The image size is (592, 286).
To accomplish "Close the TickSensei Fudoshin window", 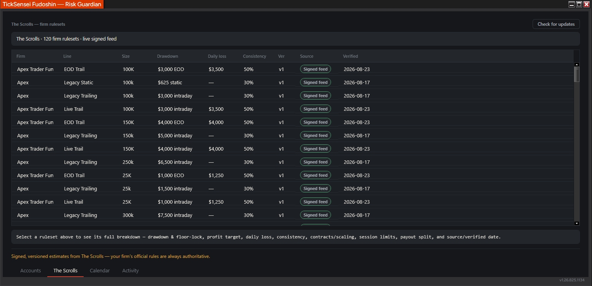I will (x=587, y=4).
